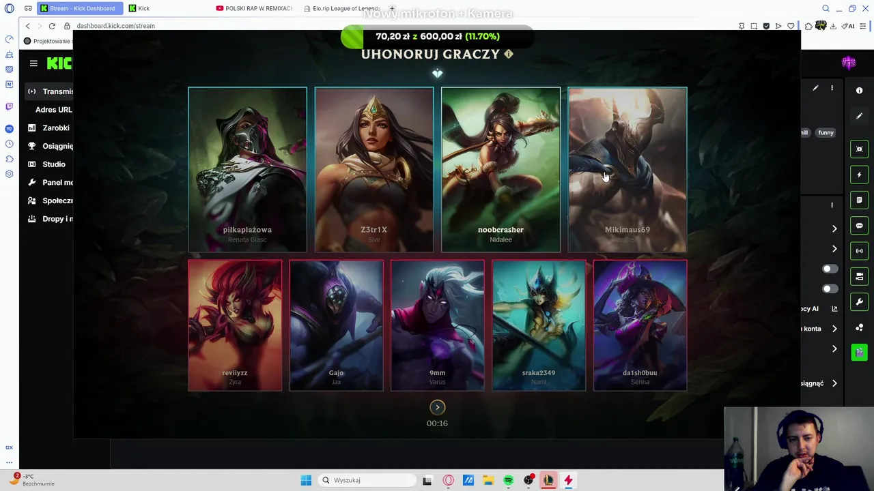Click the funny tag chip
Image resolution: width=874 pixels, height=491 pixels.
tap(826, 133)
